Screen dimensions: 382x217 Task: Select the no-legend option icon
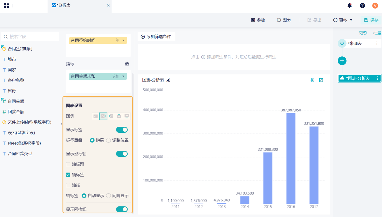[x=96, y=116]
